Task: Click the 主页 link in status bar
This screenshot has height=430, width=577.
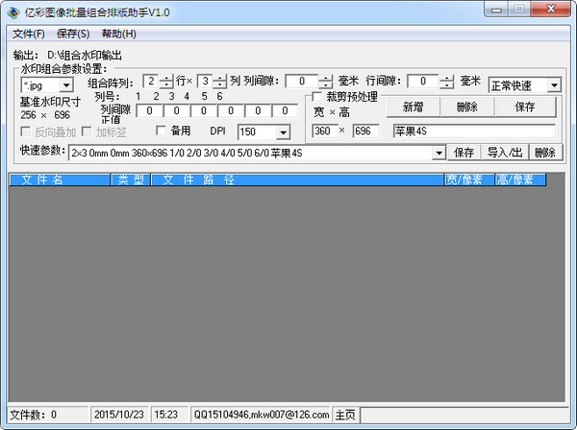Action: point(345,415)
